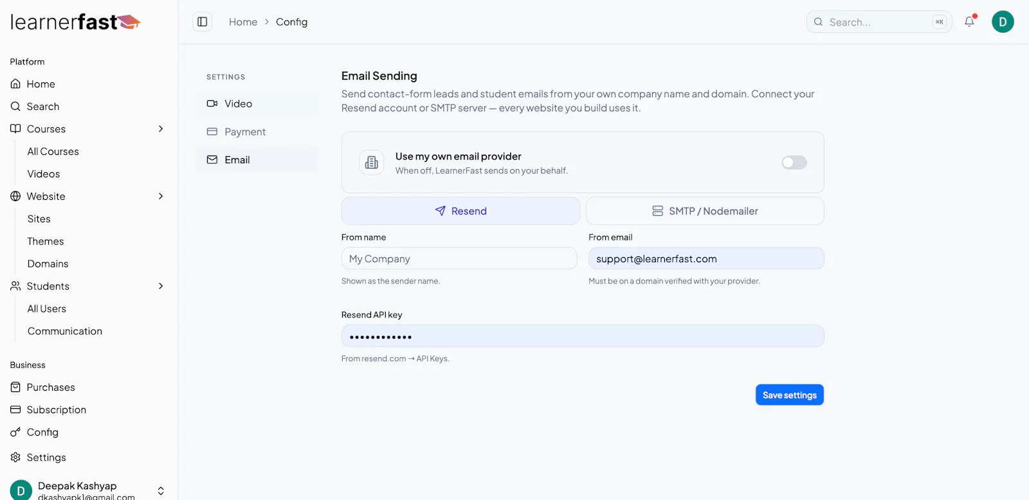Expand the Courses chevron

[x=161, y=129]
